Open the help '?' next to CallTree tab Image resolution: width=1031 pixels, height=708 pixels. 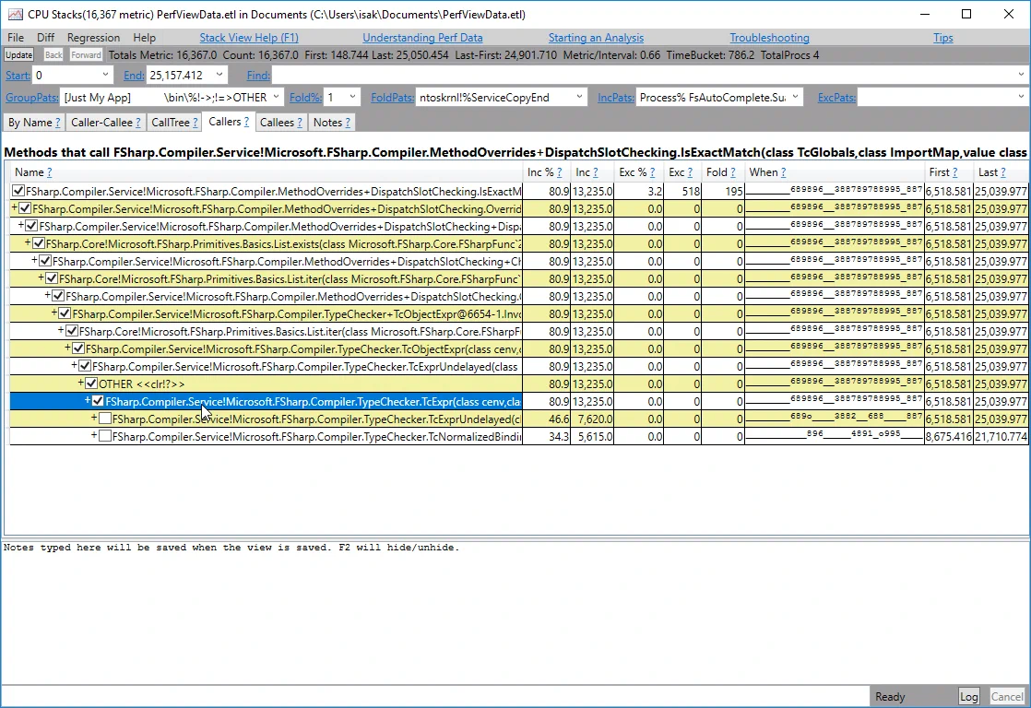[x=196, y=123]
